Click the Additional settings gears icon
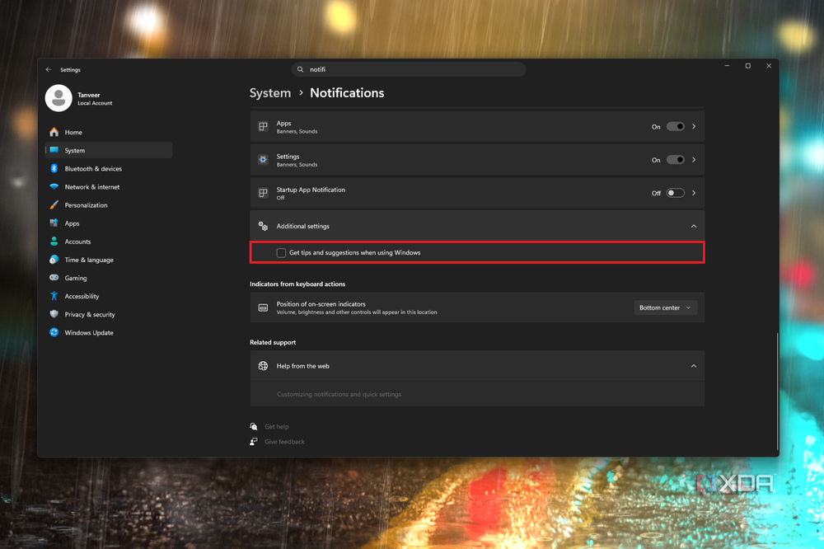The height and width of the screenshot is (549, 824). pos(264,226)
